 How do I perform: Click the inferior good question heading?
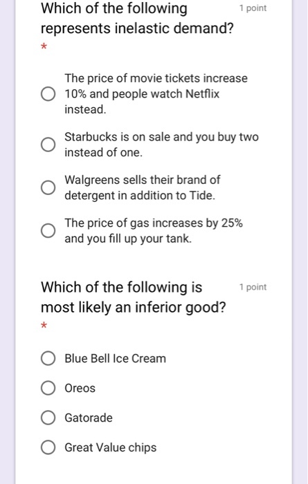(x=134, y=297)
